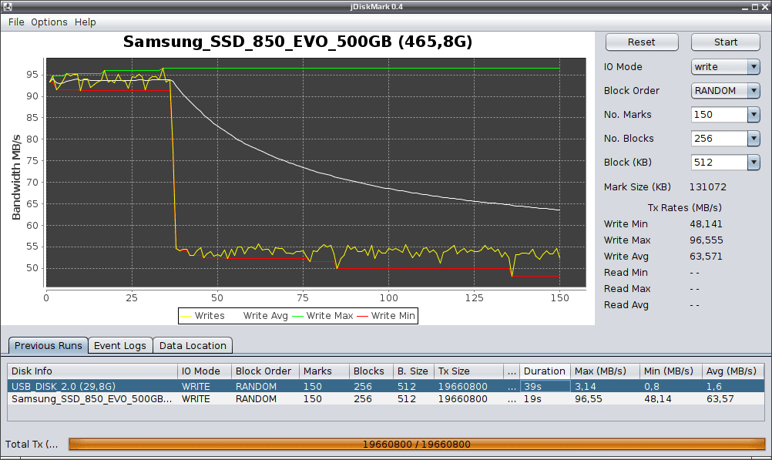
Task: Switch to the Event Logs tab
Action: [120, 346]
